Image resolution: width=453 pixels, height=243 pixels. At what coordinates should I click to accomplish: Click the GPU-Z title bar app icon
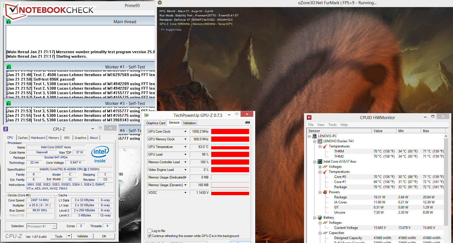146,115
